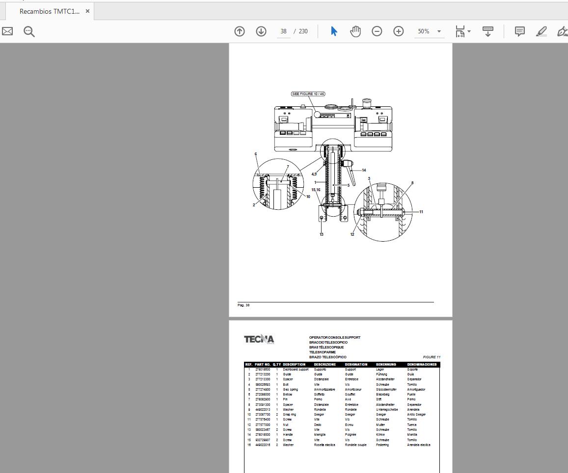568x473 pixels.
Task: Activate the Highlight text tool
Action: [x=541, y=31]
